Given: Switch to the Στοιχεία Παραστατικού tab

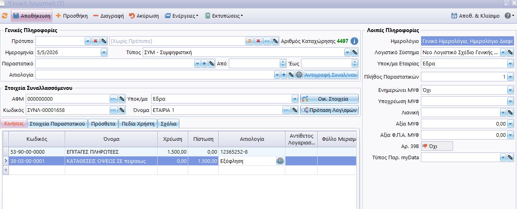Looking at the screenshot, I should tap(58, 124).
